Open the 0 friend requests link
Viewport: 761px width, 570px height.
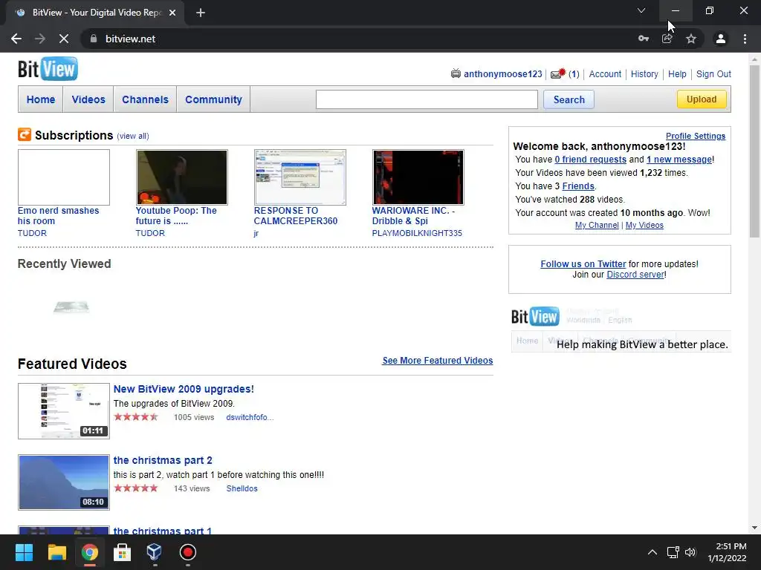tap(590, 159)
